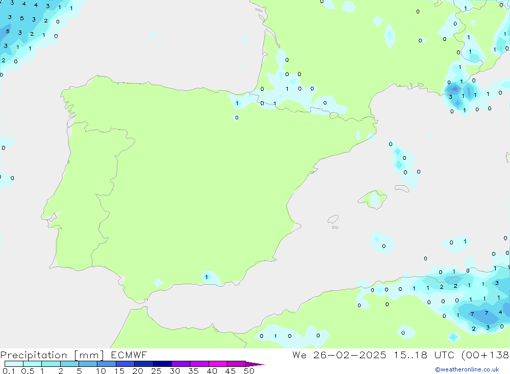Click the legend label '45'

pos(231,371)
